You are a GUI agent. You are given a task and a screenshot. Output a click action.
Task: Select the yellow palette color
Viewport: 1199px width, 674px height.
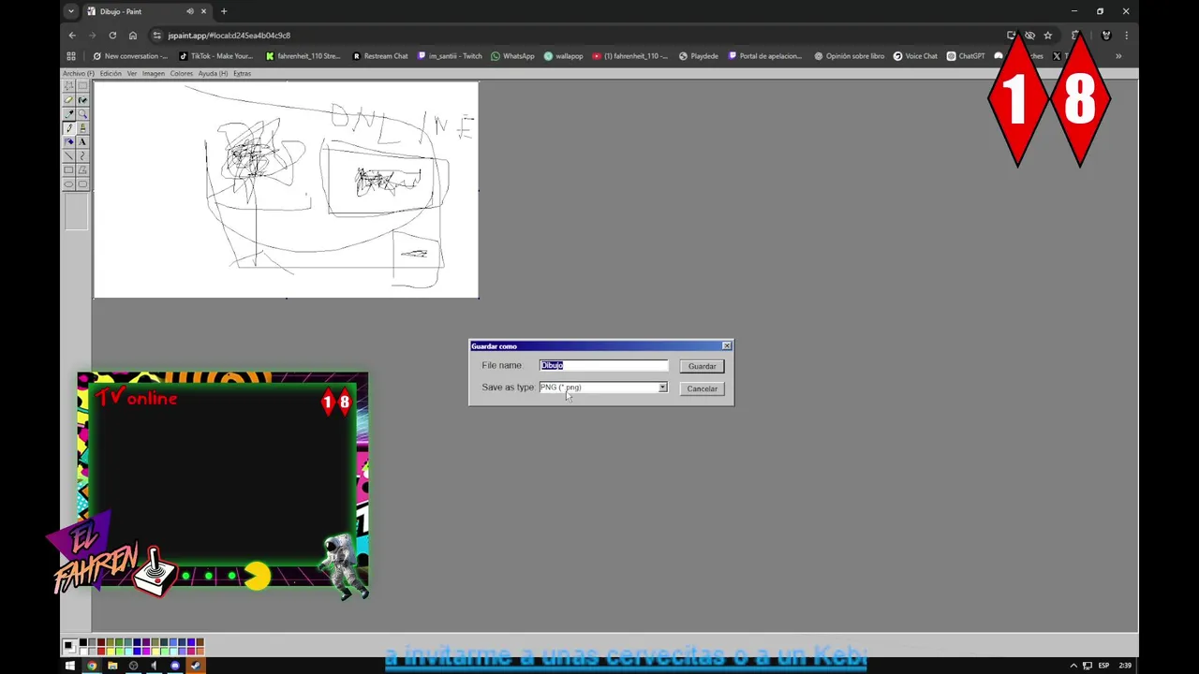point(111,652)
